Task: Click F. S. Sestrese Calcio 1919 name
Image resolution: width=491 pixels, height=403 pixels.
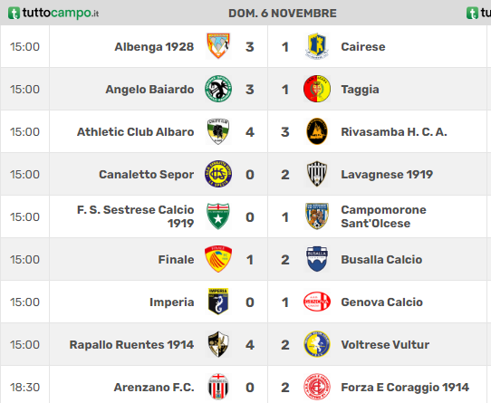Action: pyautogui.click(x=136, y=216)
